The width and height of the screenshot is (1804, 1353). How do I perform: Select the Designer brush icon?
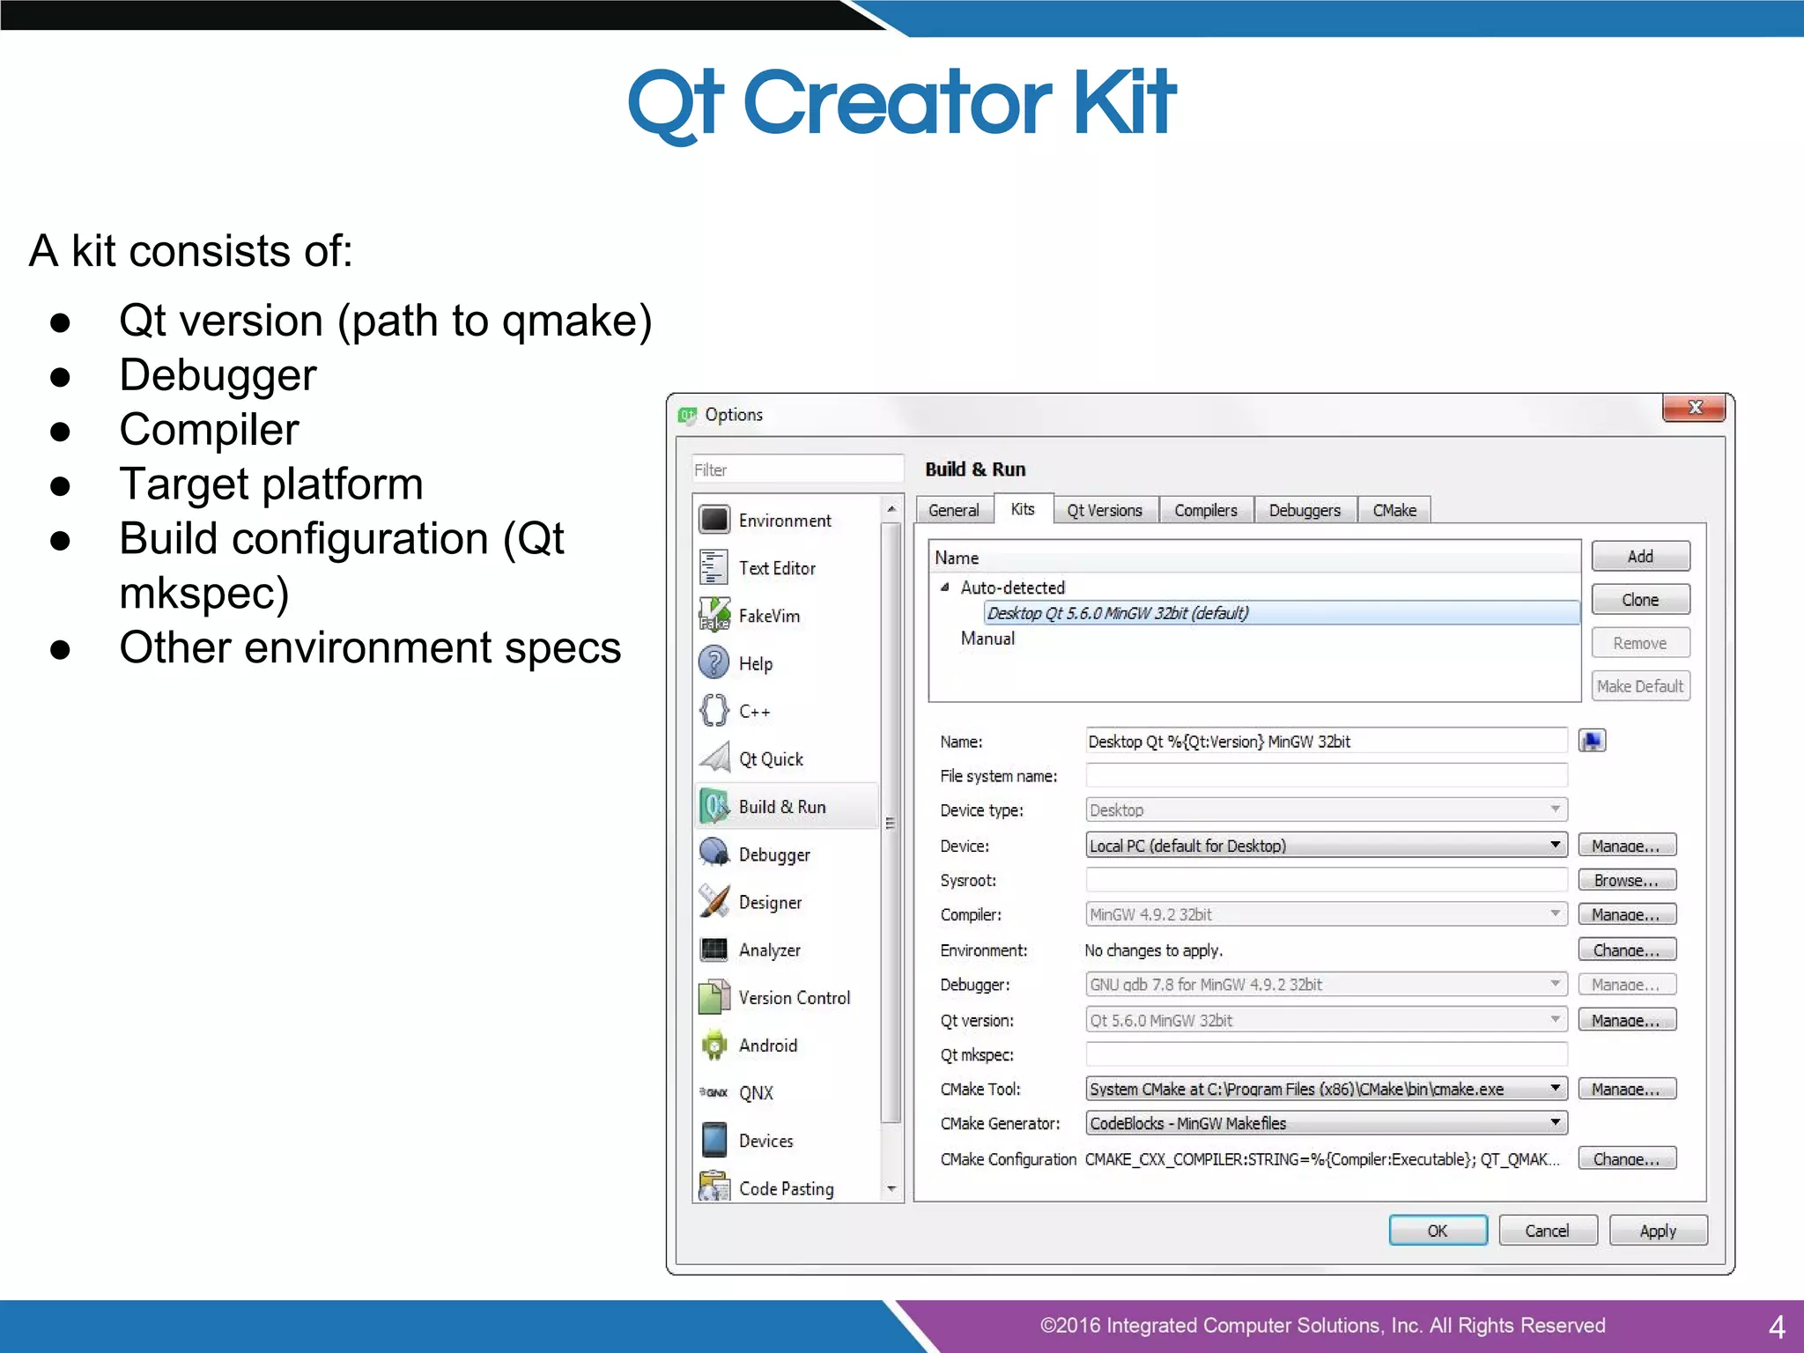tap(714, 901)
